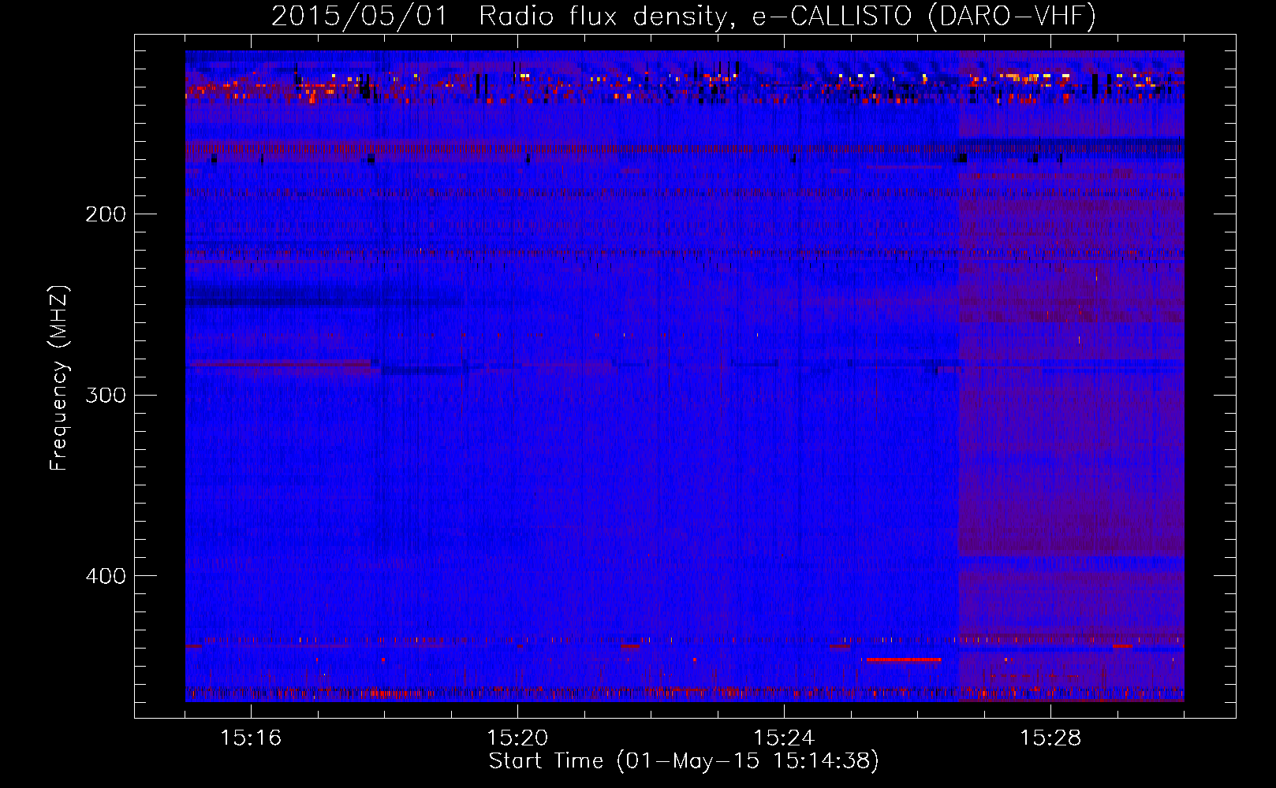Click the 15:24 time tick label
Screen dimensions: 1276x788
(784, 738)
